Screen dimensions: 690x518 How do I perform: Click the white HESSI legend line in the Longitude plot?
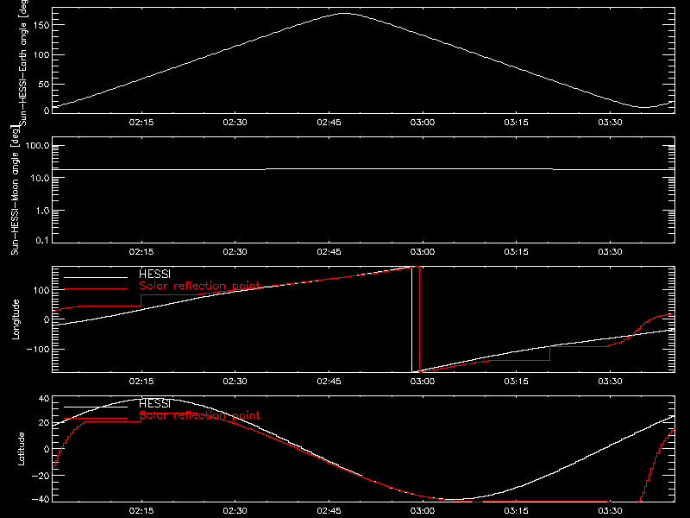tap(96, 277)
